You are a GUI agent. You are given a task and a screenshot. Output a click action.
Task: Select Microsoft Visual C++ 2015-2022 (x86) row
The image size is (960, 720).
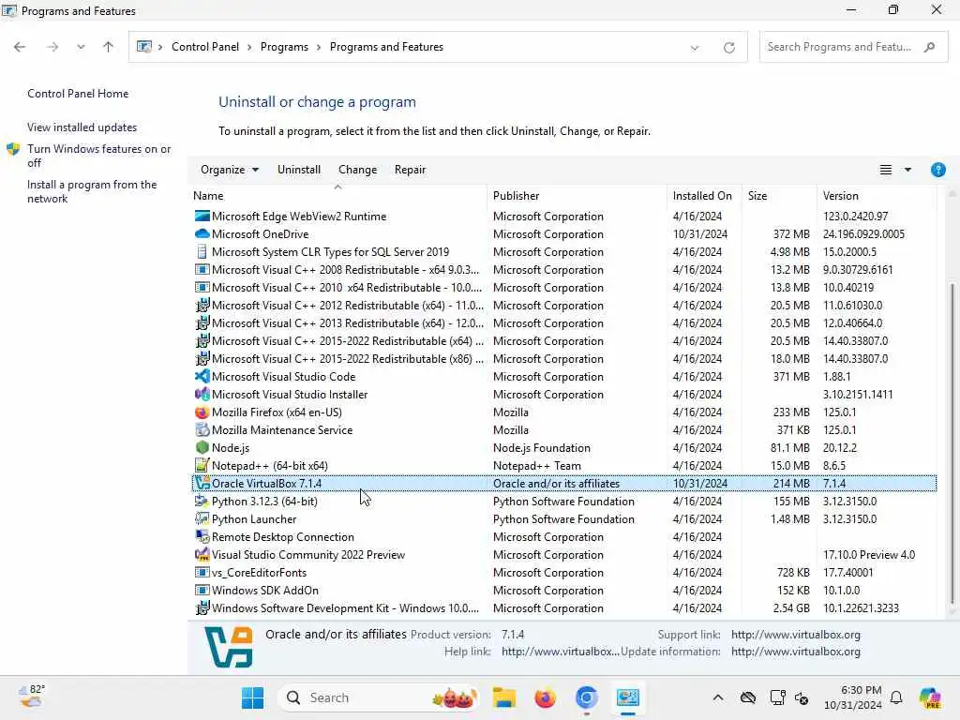563,359
